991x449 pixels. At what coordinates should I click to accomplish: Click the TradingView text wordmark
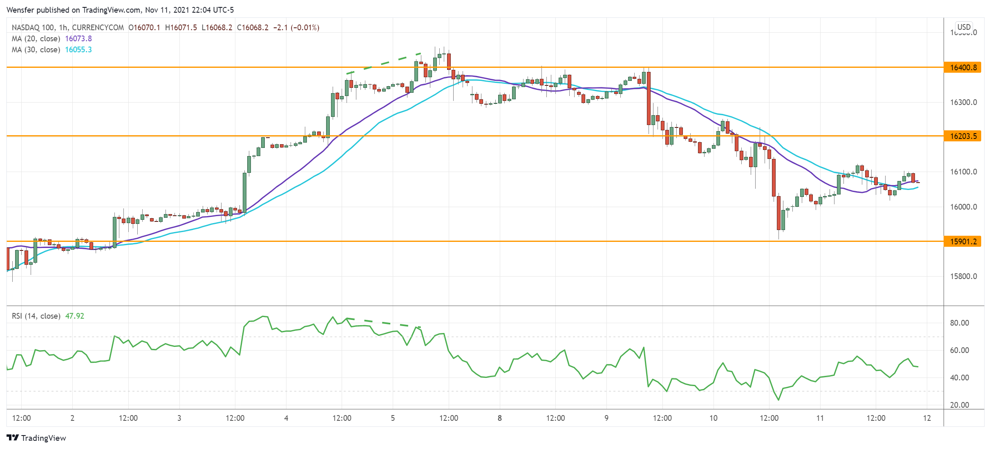[x=43, y=438]
